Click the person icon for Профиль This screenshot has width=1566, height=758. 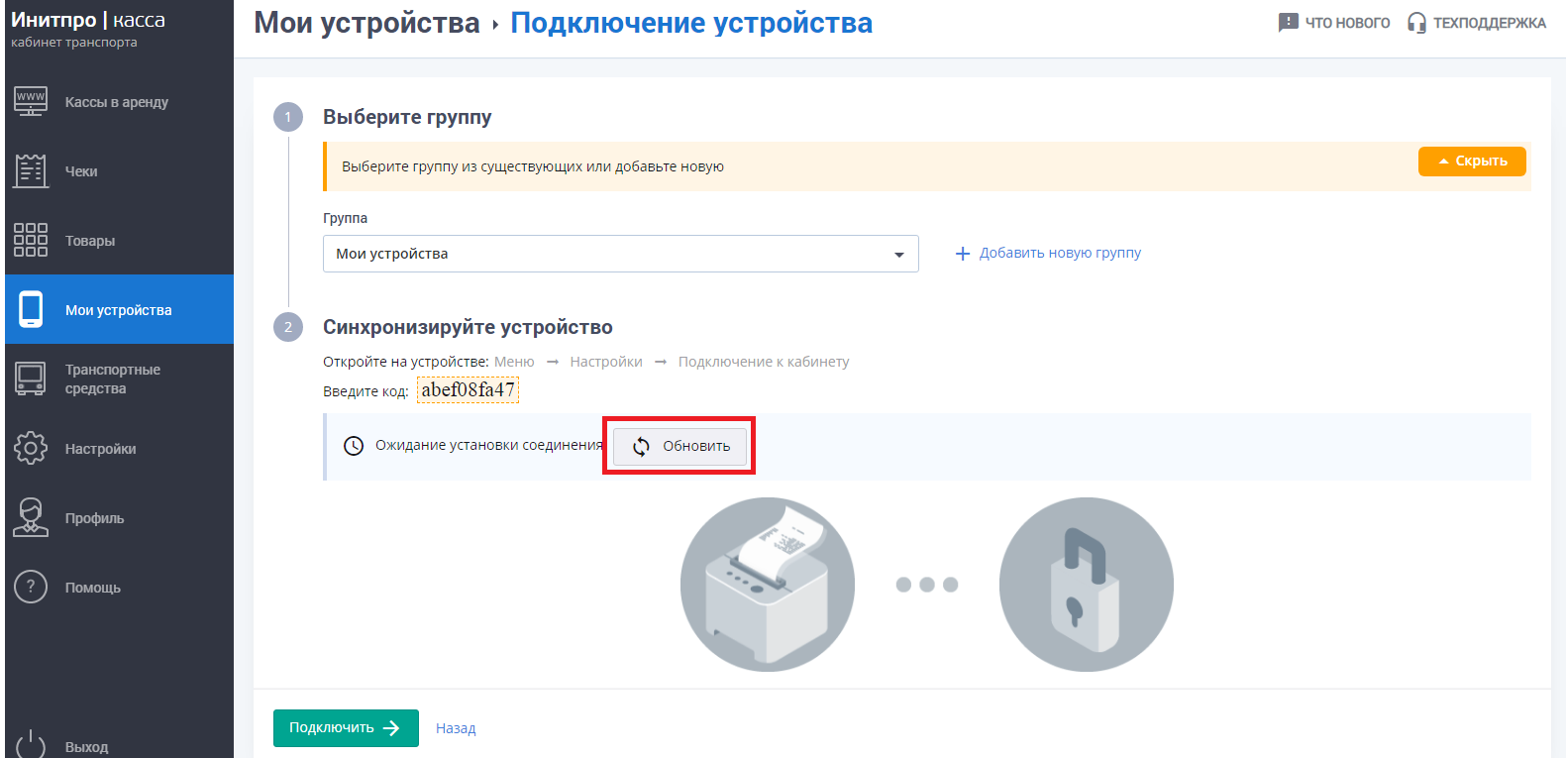click(x=31, y=517)
